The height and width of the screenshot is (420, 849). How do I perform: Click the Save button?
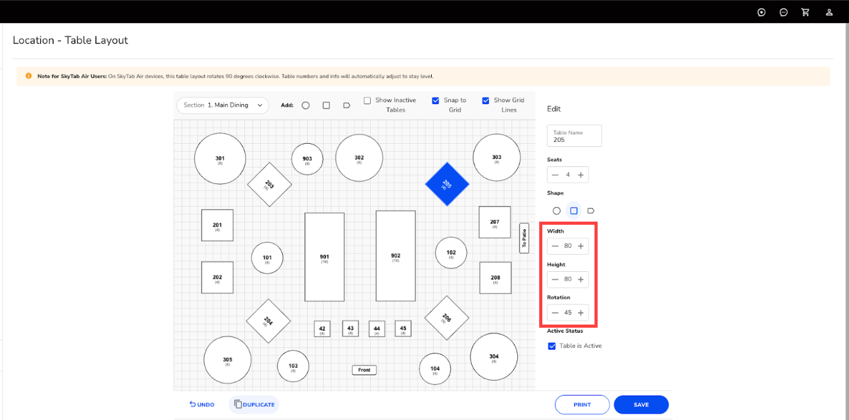click(641, 405)
